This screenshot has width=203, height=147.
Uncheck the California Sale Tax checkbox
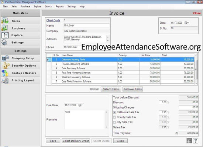114,112
